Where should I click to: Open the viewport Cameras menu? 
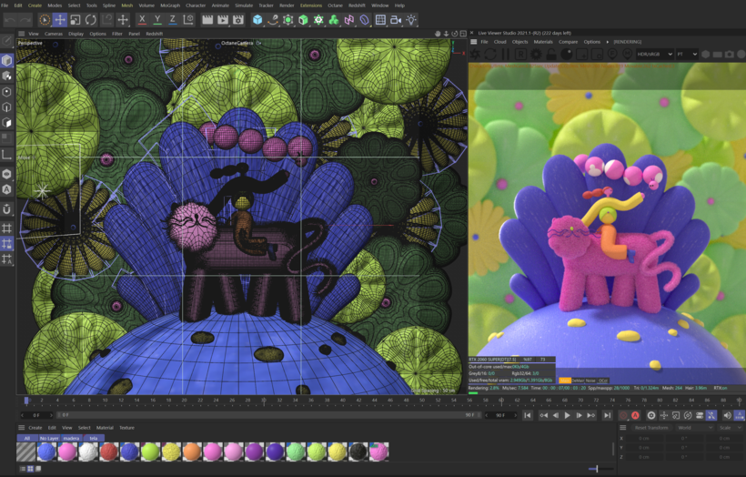pos(54,34)
